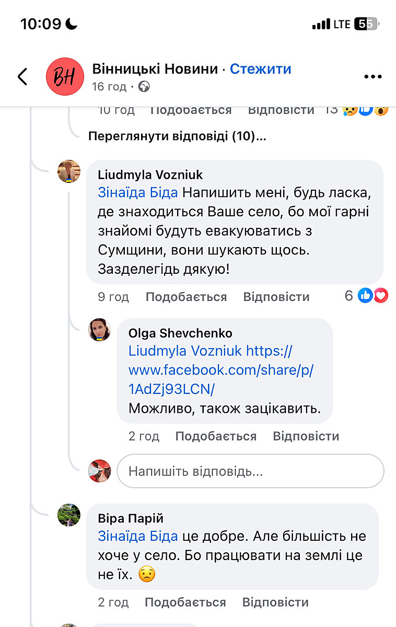Tap Liudmyla Vozniuk's profile picture
This screenshot has width=396, height=627.
tap(69, 171)
